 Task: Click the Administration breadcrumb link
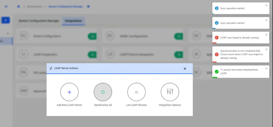34,7
